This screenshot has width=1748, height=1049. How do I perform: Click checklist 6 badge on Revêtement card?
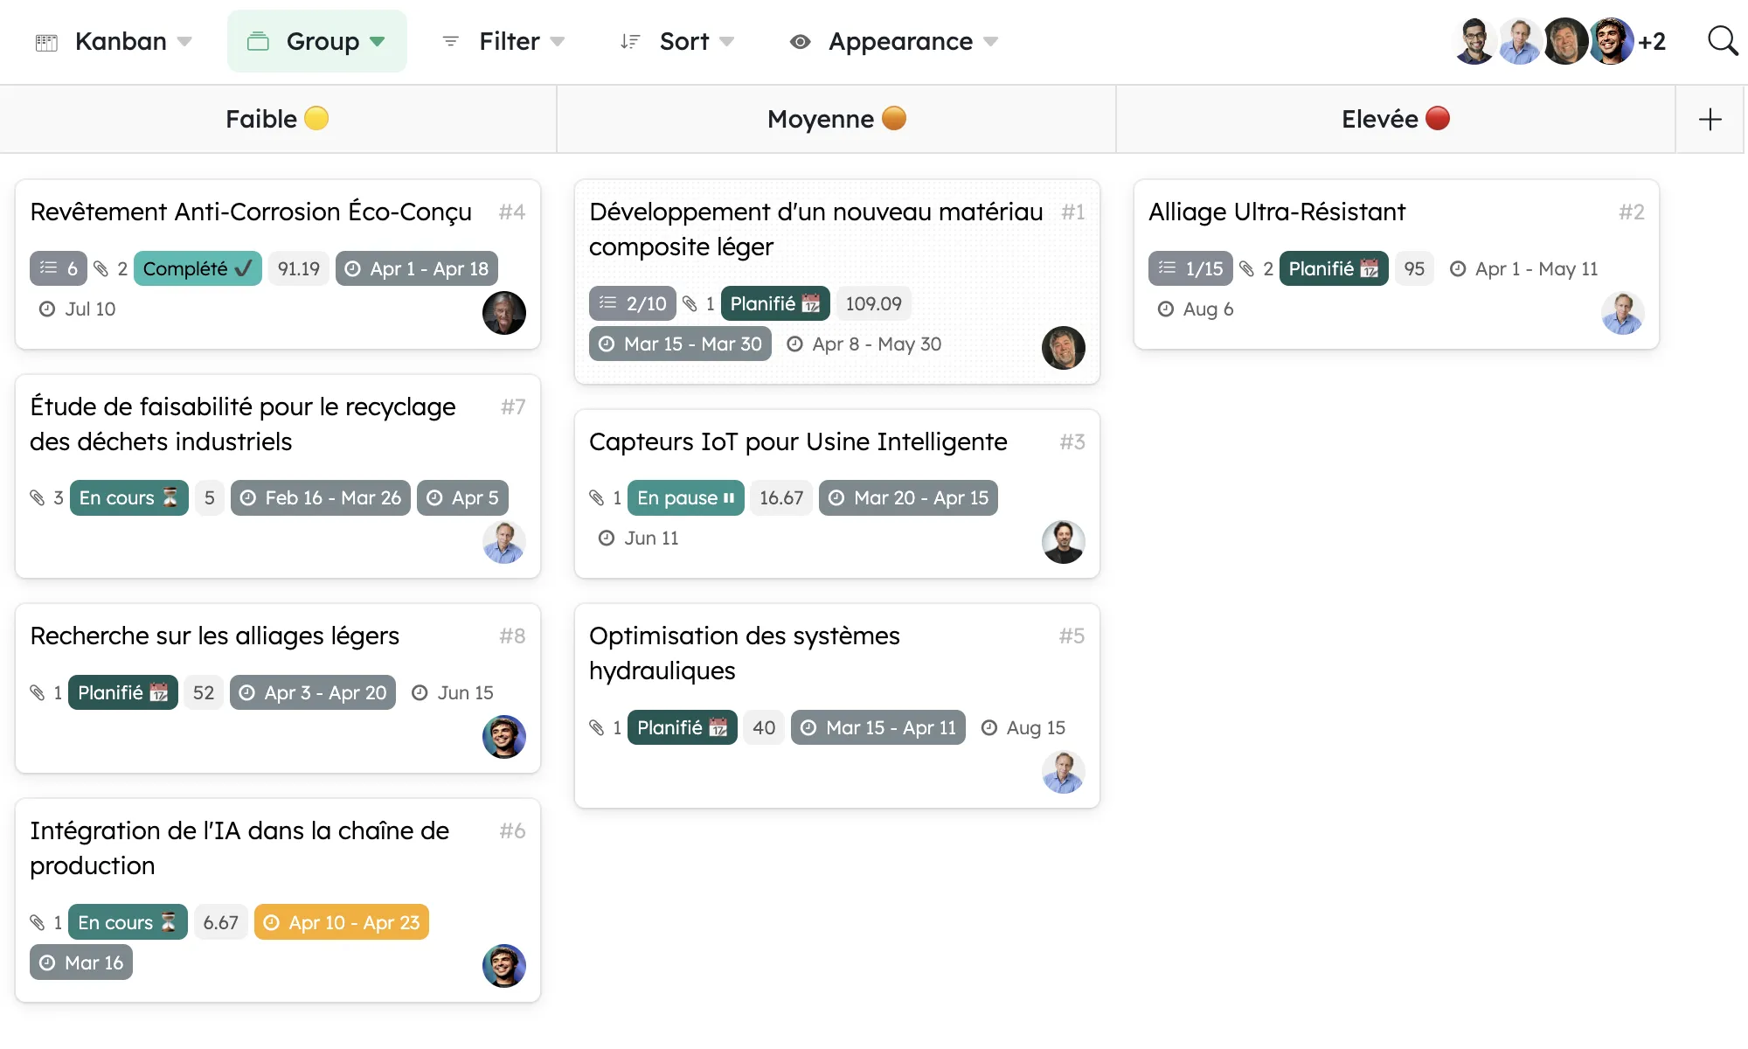(59, 268)
